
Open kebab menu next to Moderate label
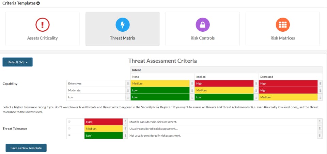128,90
